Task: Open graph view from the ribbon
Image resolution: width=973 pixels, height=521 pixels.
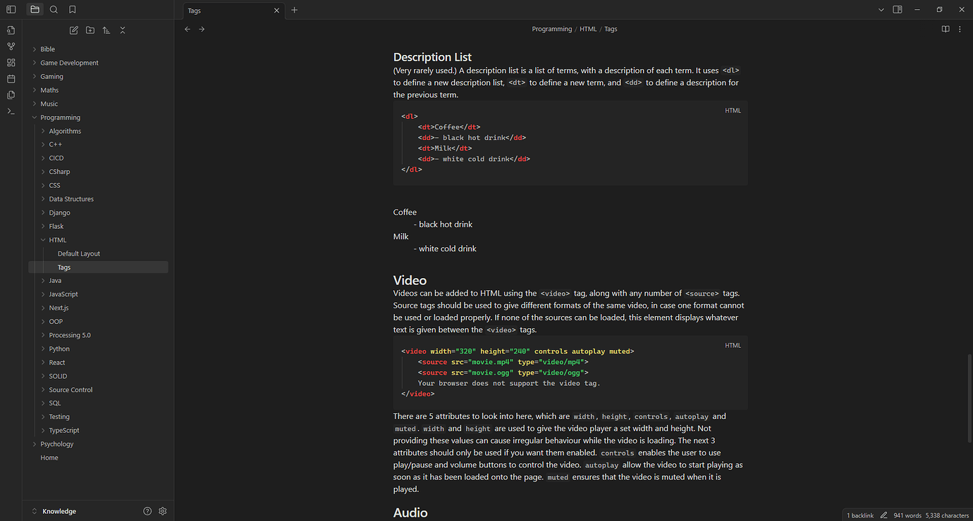Action: click(x=11, y=46)
